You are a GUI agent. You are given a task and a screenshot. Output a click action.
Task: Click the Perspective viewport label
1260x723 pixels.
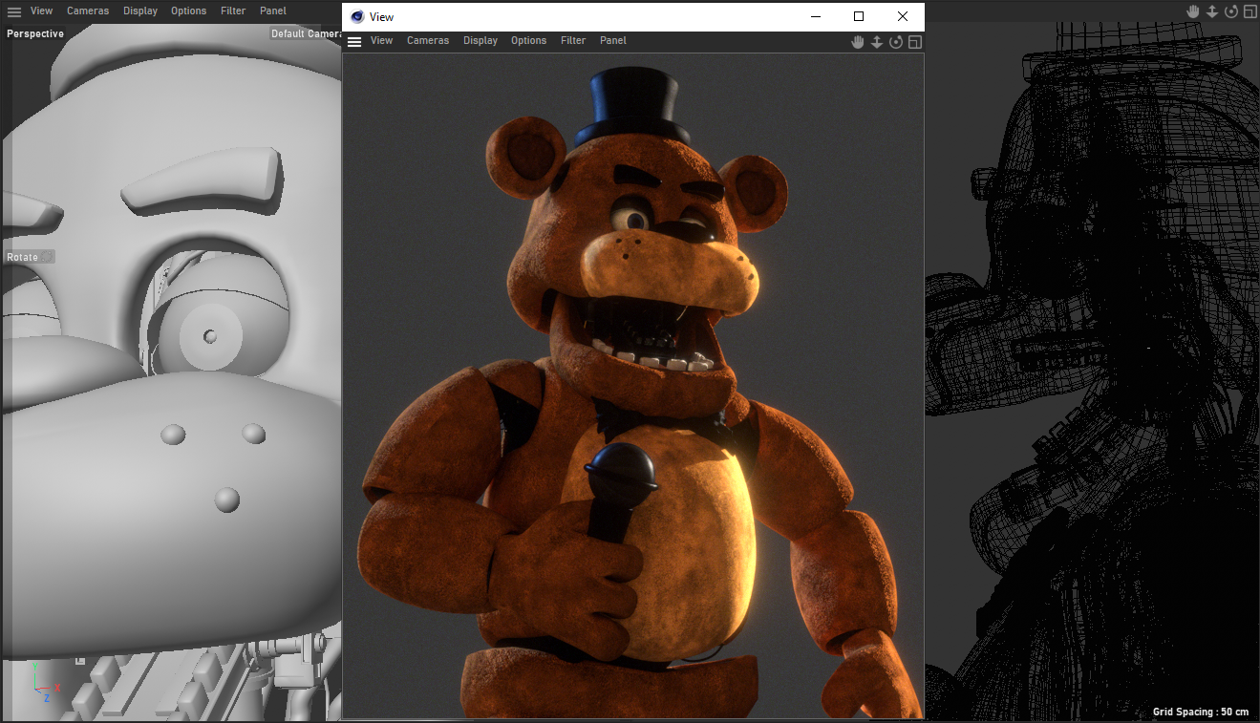coord(35,33)
